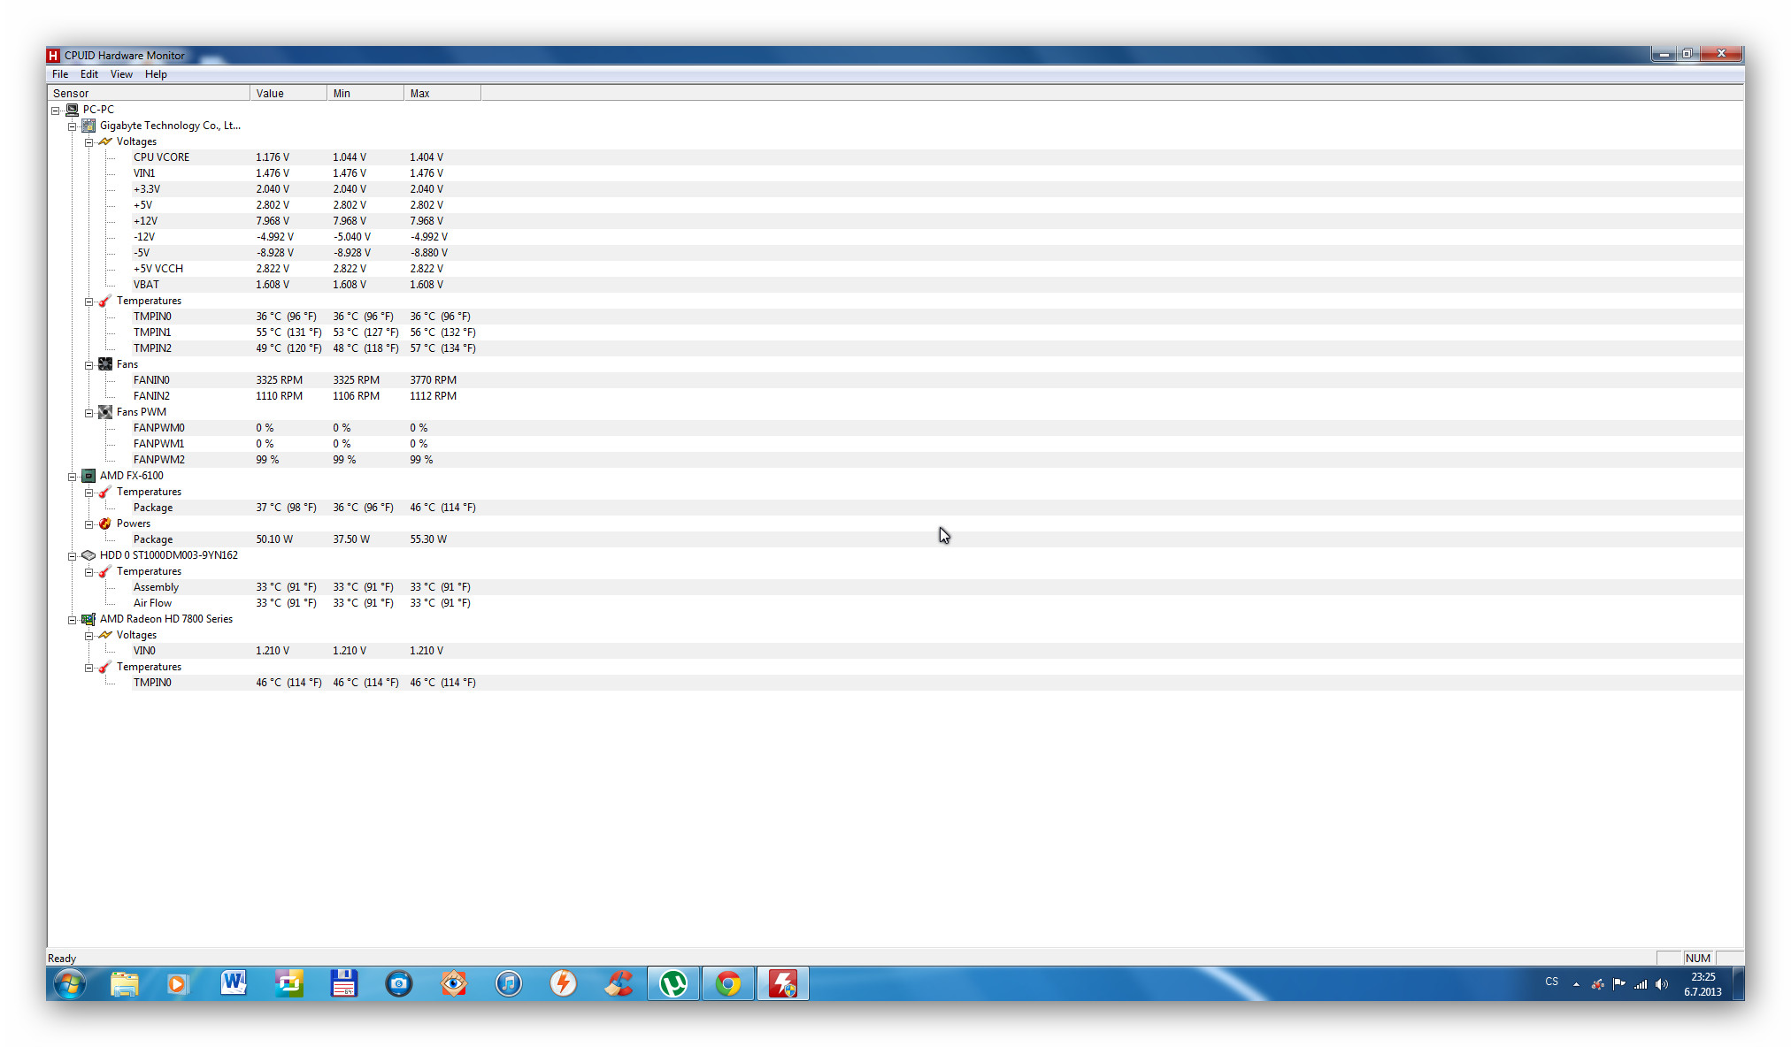Click the AMD Radeon HD 7800 graphics card icon
This screenshot has width=1791, height=1047.
88,619
